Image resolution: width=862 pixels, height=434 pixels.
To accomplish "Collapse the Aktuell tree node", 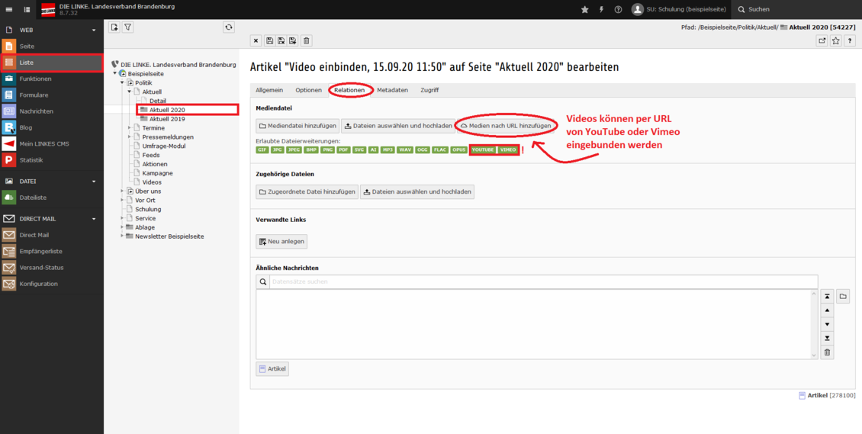I will pos(130,92).
